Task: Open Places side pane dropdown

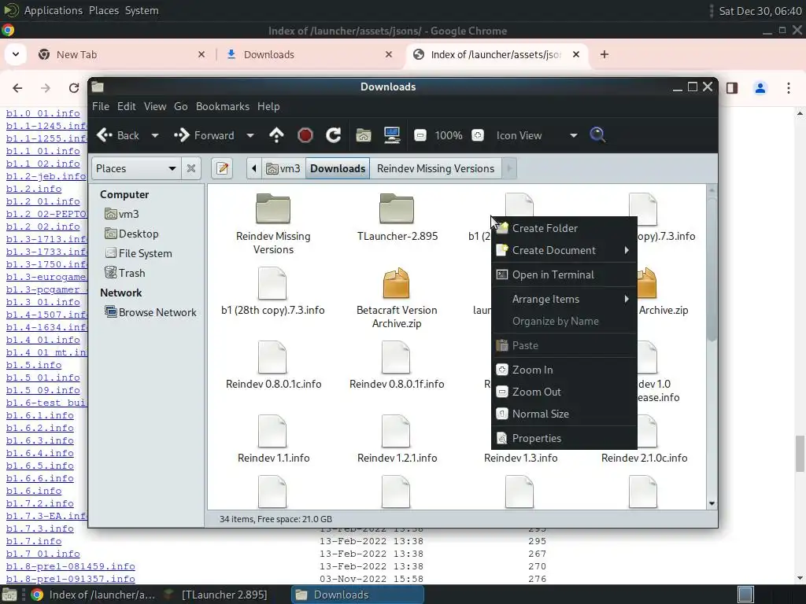Action: point(135,168)
